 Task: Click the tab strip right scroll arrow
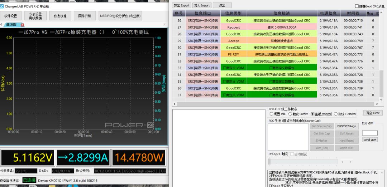click(x=164, y=25)
